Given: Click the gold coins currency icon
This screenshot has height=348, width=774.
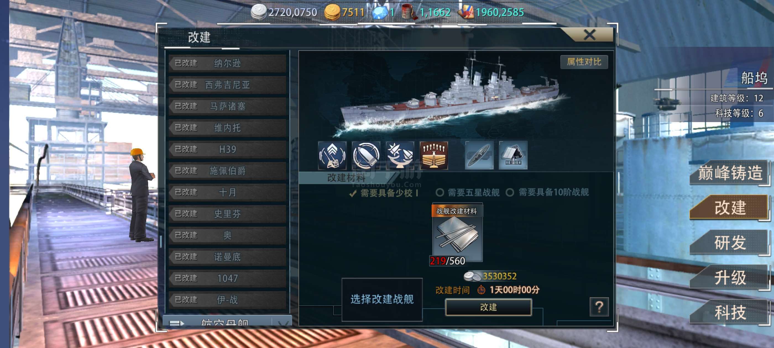Looking at the screenshot, I should (332, 12).
